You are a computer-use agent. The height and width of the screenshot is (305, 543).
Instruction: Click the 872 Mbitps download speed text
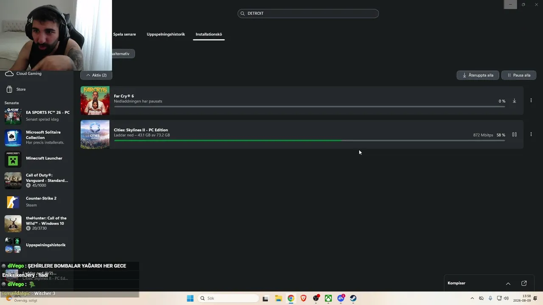tap(483, 135)
